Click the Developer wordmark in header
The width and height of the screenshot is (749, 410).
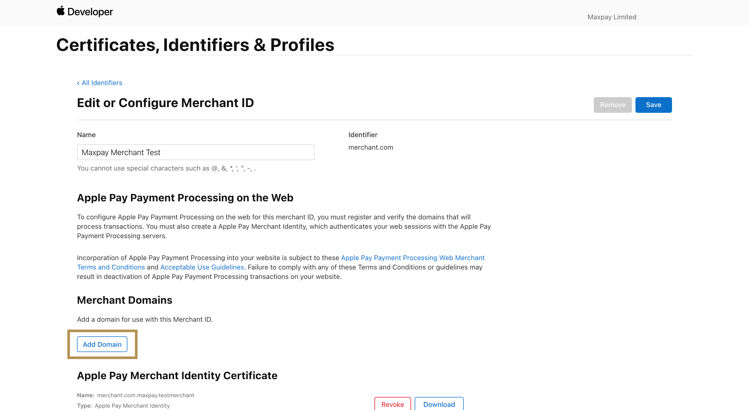coord(90,12)
